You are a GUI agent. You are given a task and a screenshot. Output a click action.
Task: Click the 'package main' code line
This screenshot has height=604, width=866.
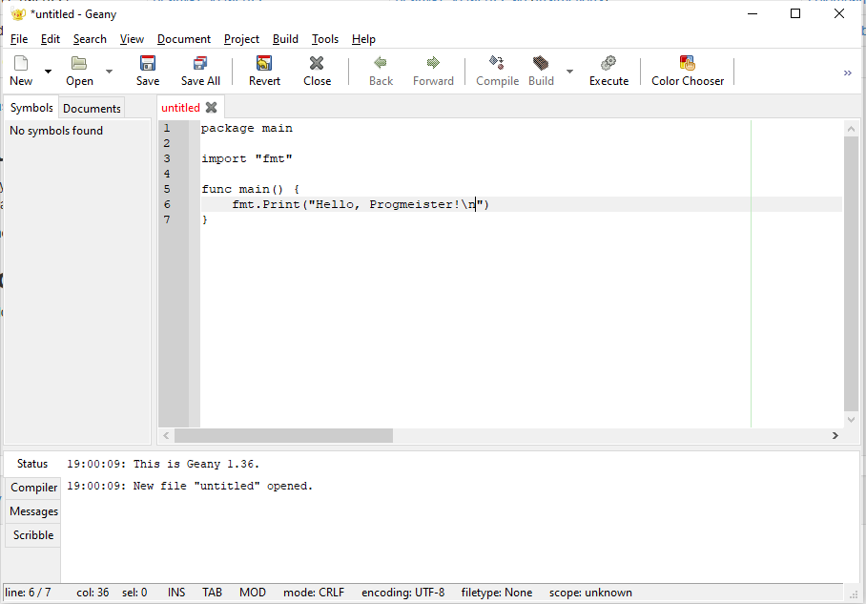click(x=246, y=128)
